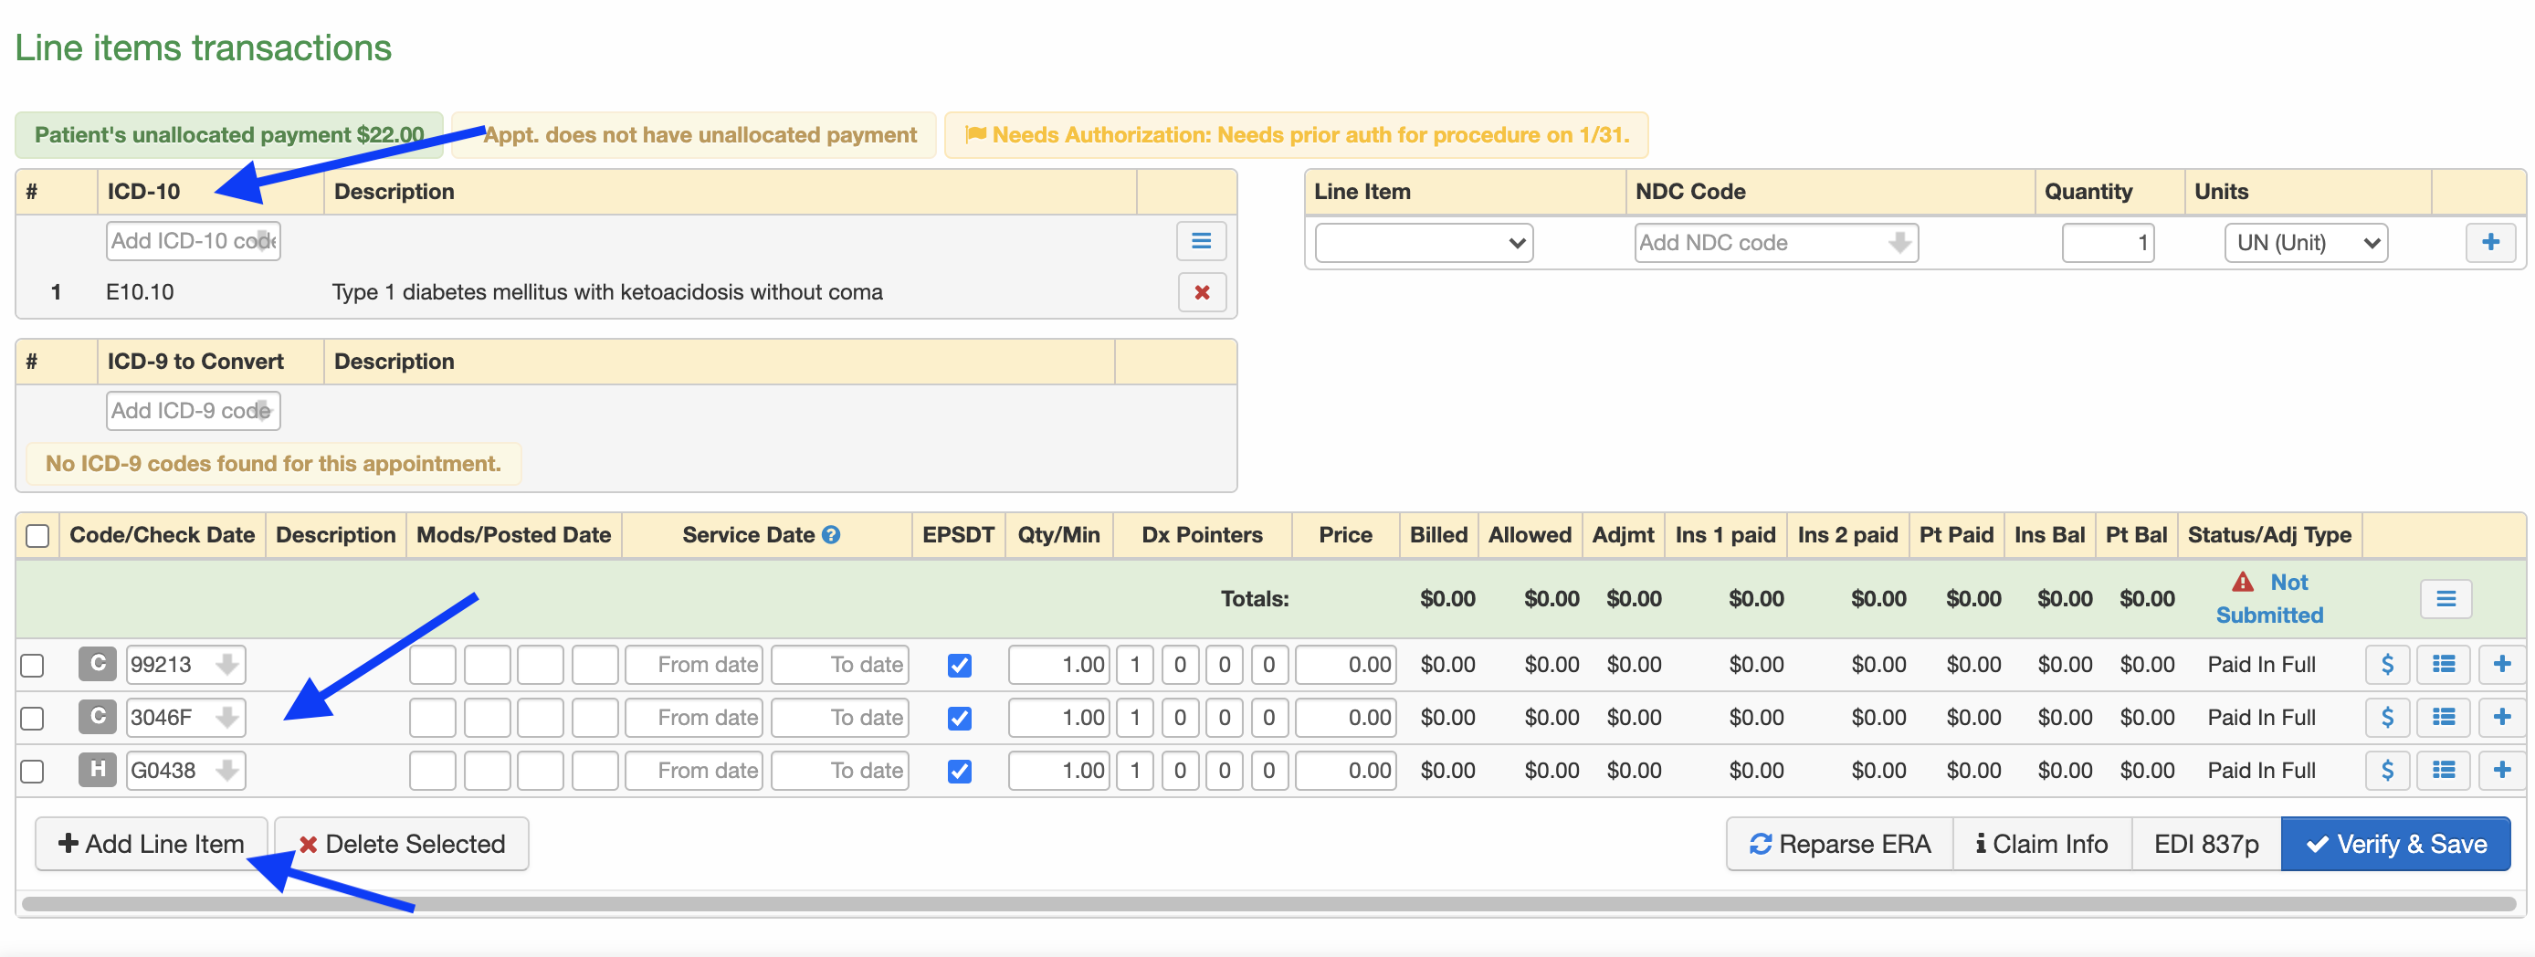The width and height of the screenshot is (2535, 957).
Task: Click the flag icon in Needs Authorization alert
Action: coord(975,135)
